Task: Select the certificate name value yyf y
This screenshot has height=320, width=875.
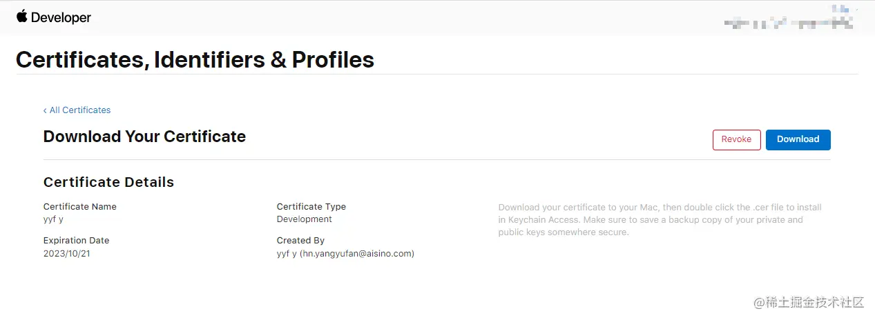Action: pyautogui.click(x=53, y=219)
